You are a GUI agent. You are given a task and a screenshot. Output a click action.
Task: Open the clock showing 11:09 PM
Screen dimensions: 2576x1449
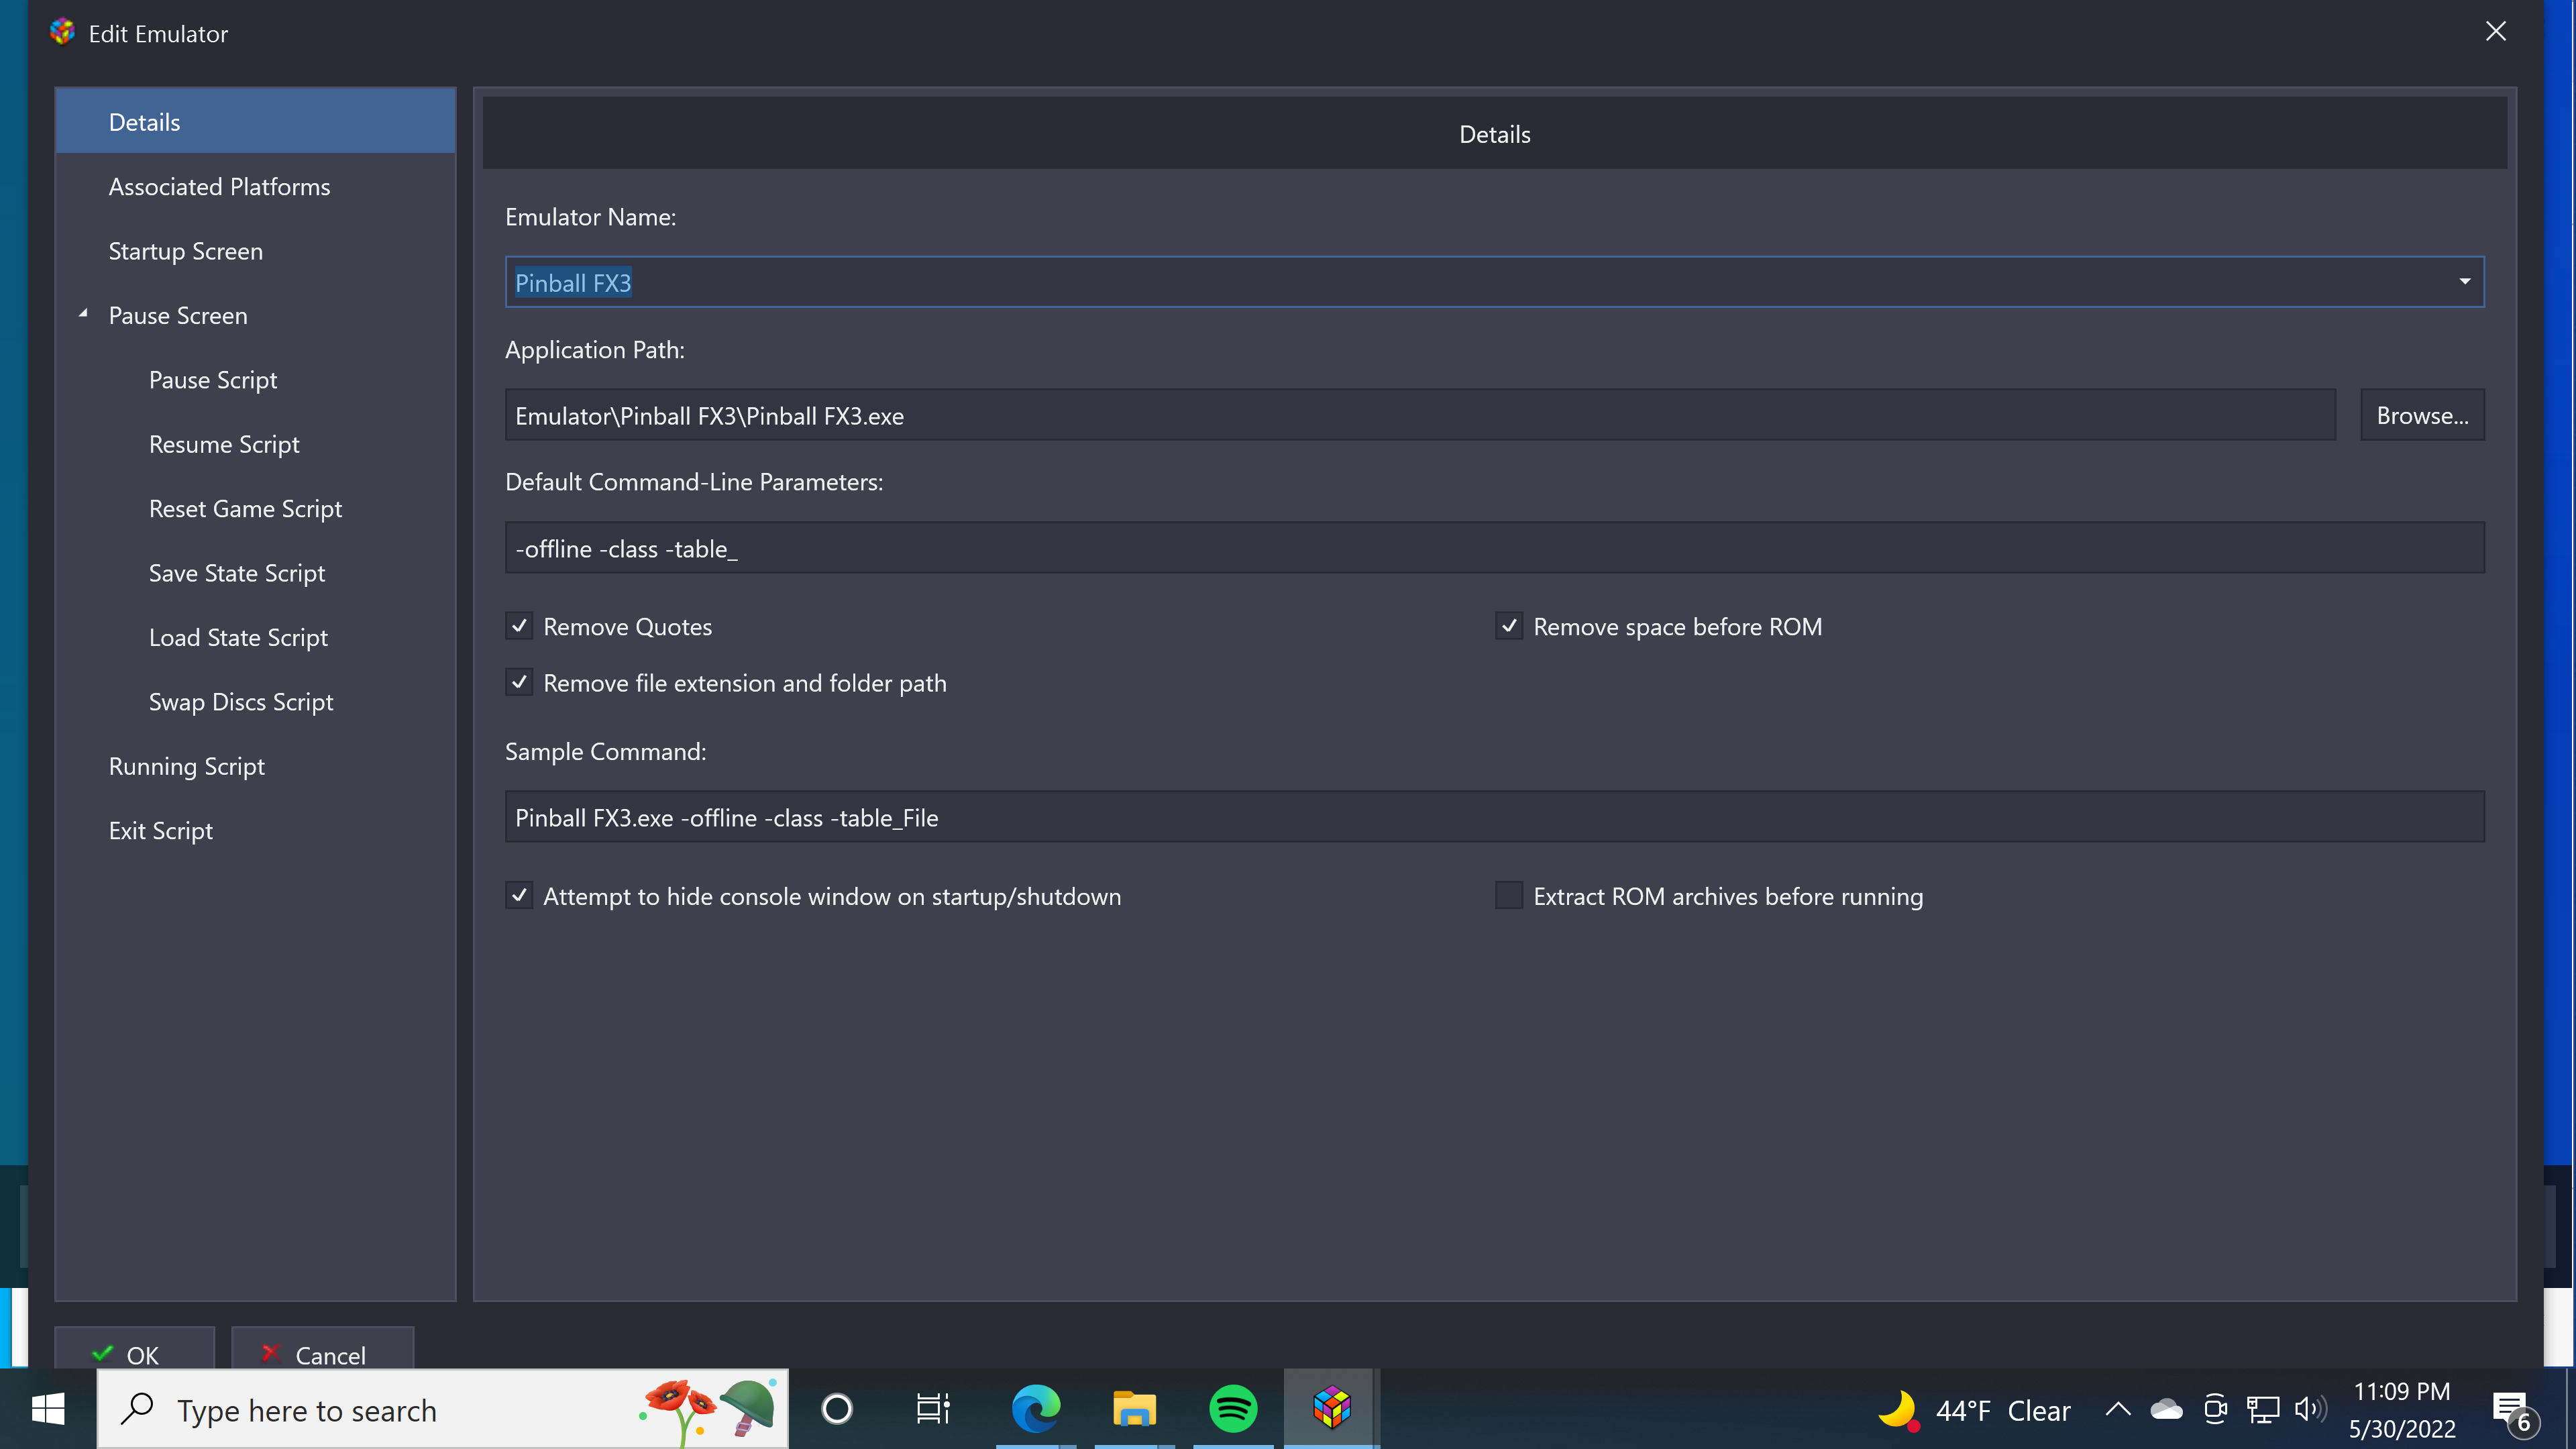[x=2401, y=1409]
